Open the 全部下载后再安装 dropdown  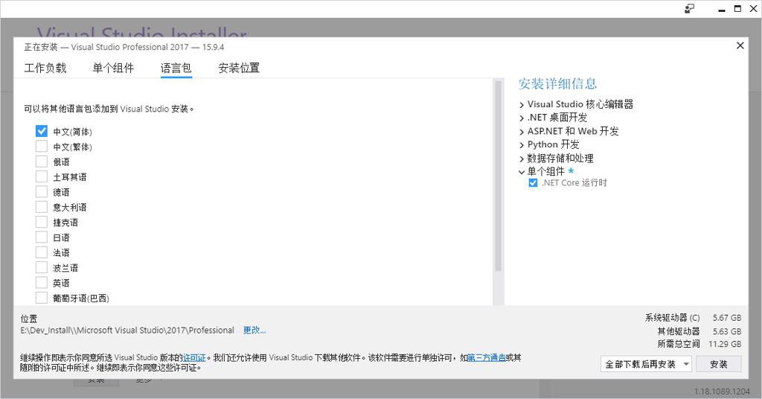click(646, 364)
